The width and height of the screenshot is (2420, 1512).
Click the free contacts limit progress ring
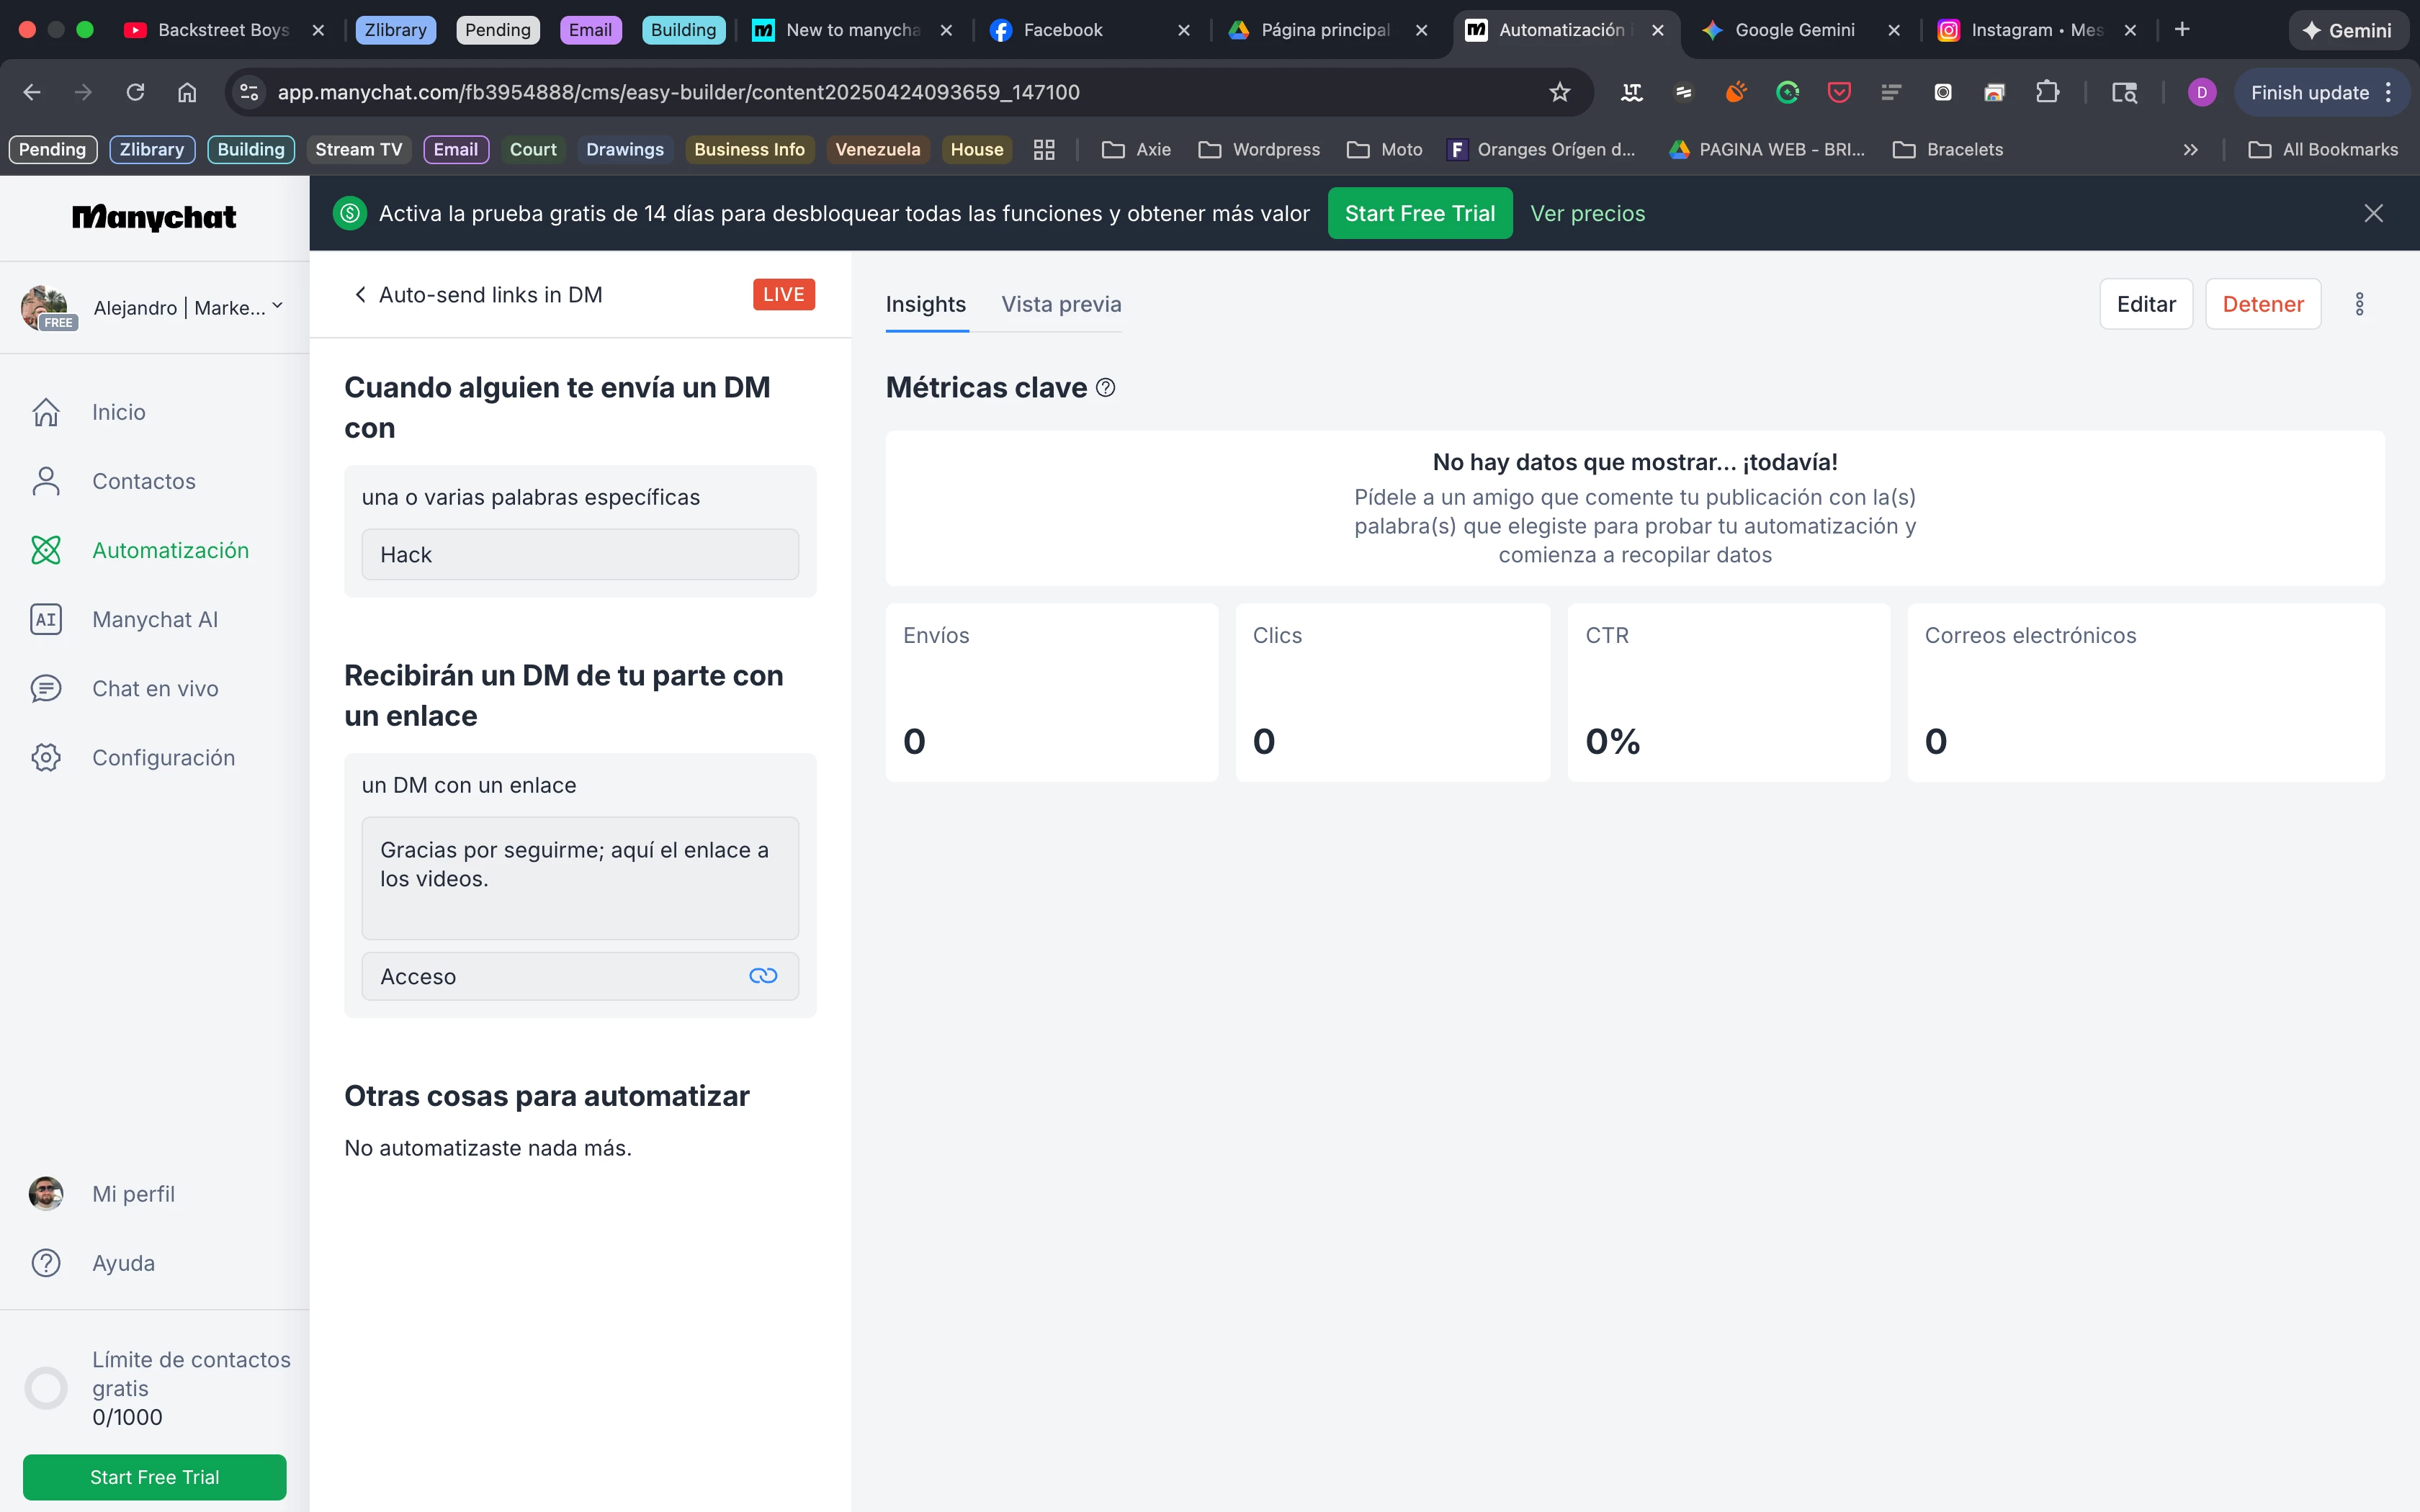46,1388
